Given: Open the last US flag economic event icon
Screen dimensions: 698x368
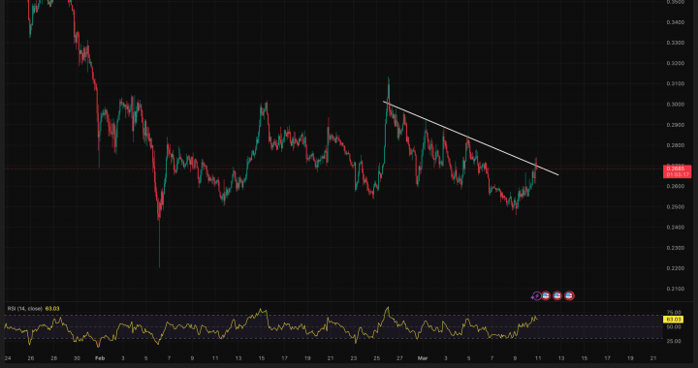Looking at the screenshot, I should 569,295.
